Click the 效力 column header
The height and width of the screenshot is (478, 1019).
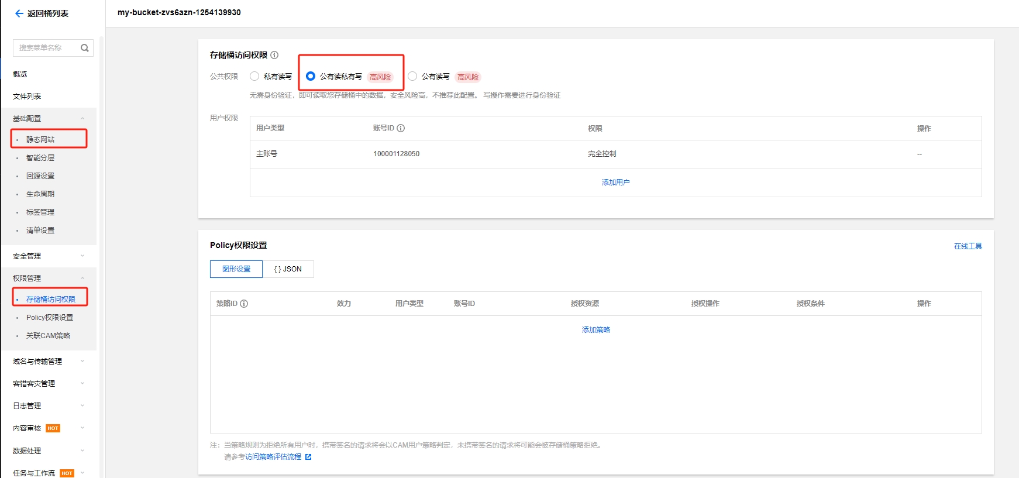pos(344,304)
